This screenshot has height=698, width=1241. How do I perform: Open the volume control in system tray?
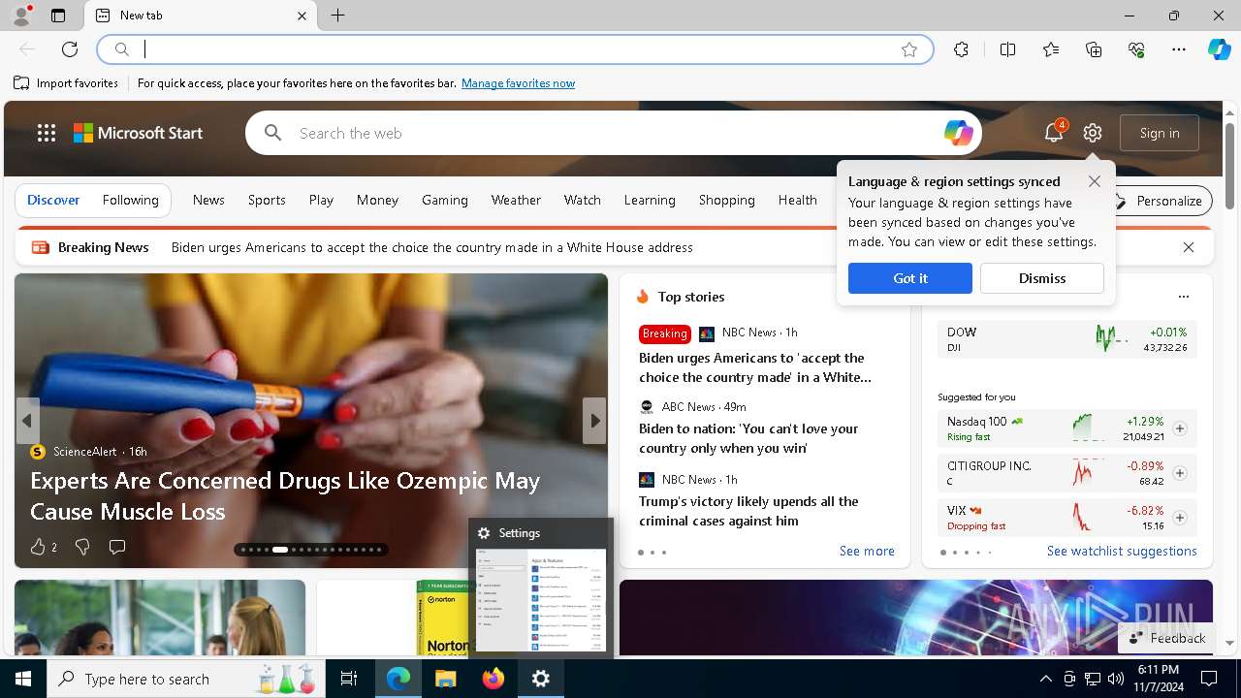[x=1115, y=679]
